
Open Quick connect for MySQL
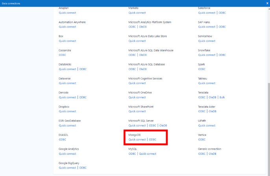tap(148, 154)
